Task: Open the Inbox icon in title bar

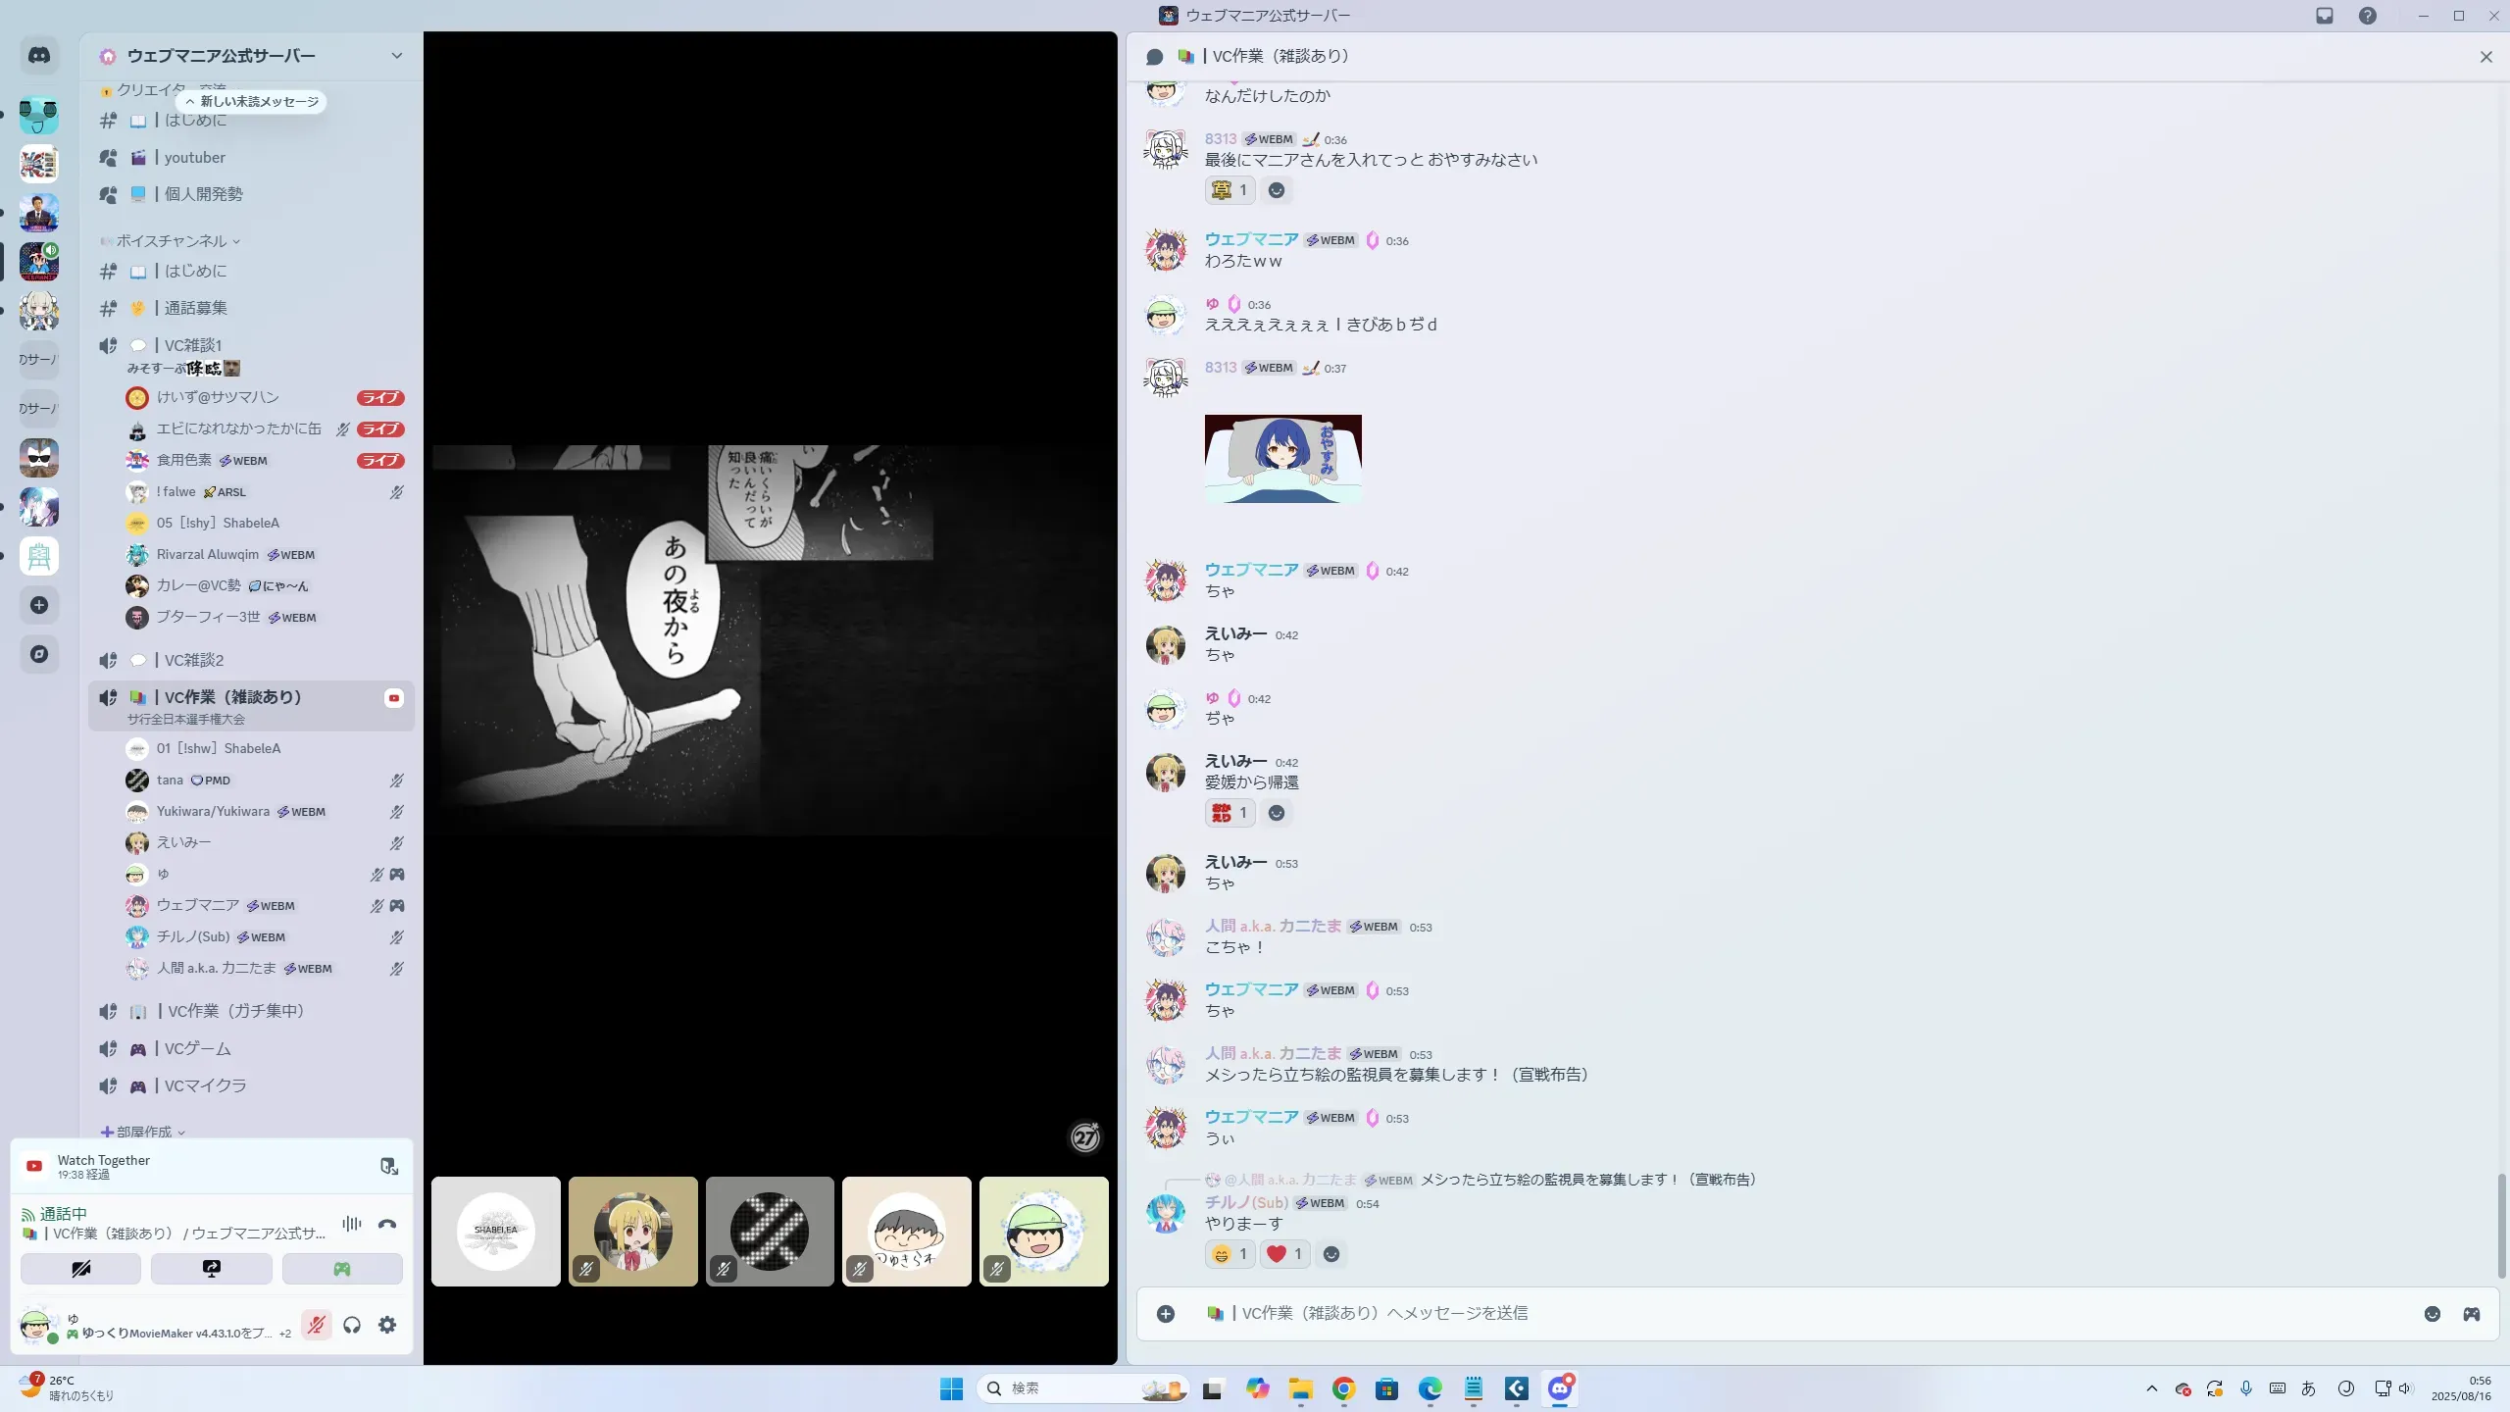Action: pyautogui.click(x=2325, y=16)
